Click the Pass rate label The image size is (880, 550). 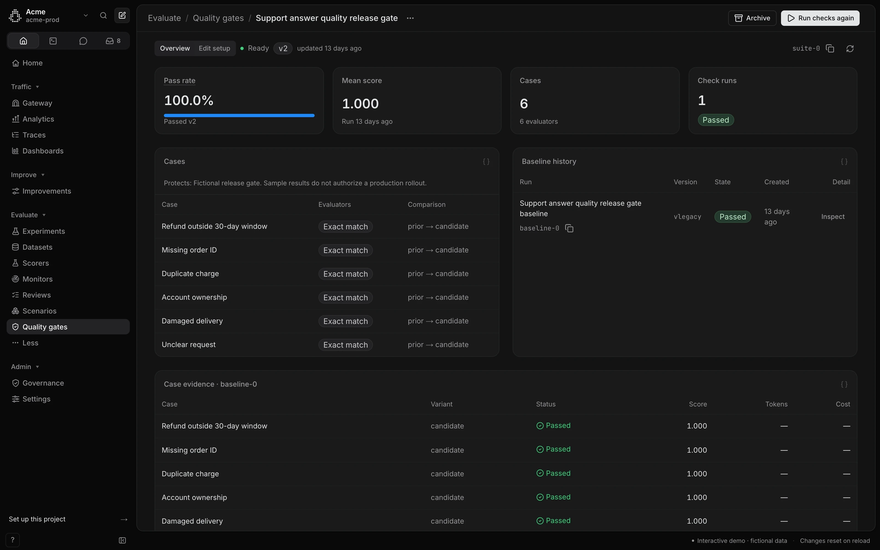pyautogui.click(x=180, y=80)
